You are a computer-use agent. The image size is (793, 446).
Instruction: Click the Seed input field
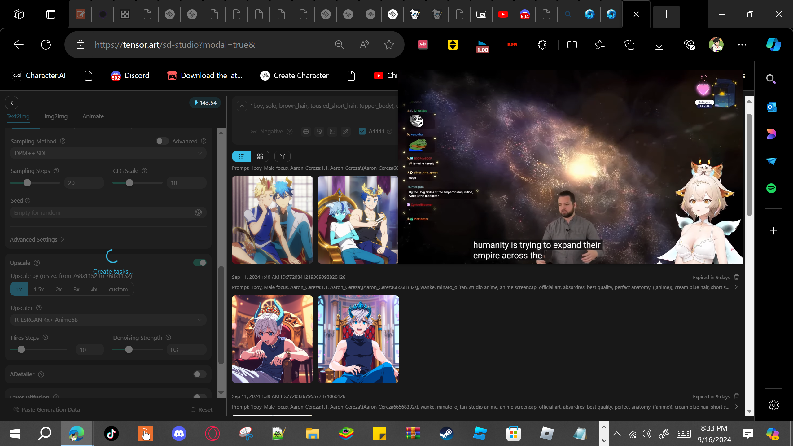[x=108, y=212]
